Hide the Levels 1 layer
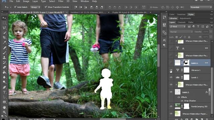 tap(171, 77)
